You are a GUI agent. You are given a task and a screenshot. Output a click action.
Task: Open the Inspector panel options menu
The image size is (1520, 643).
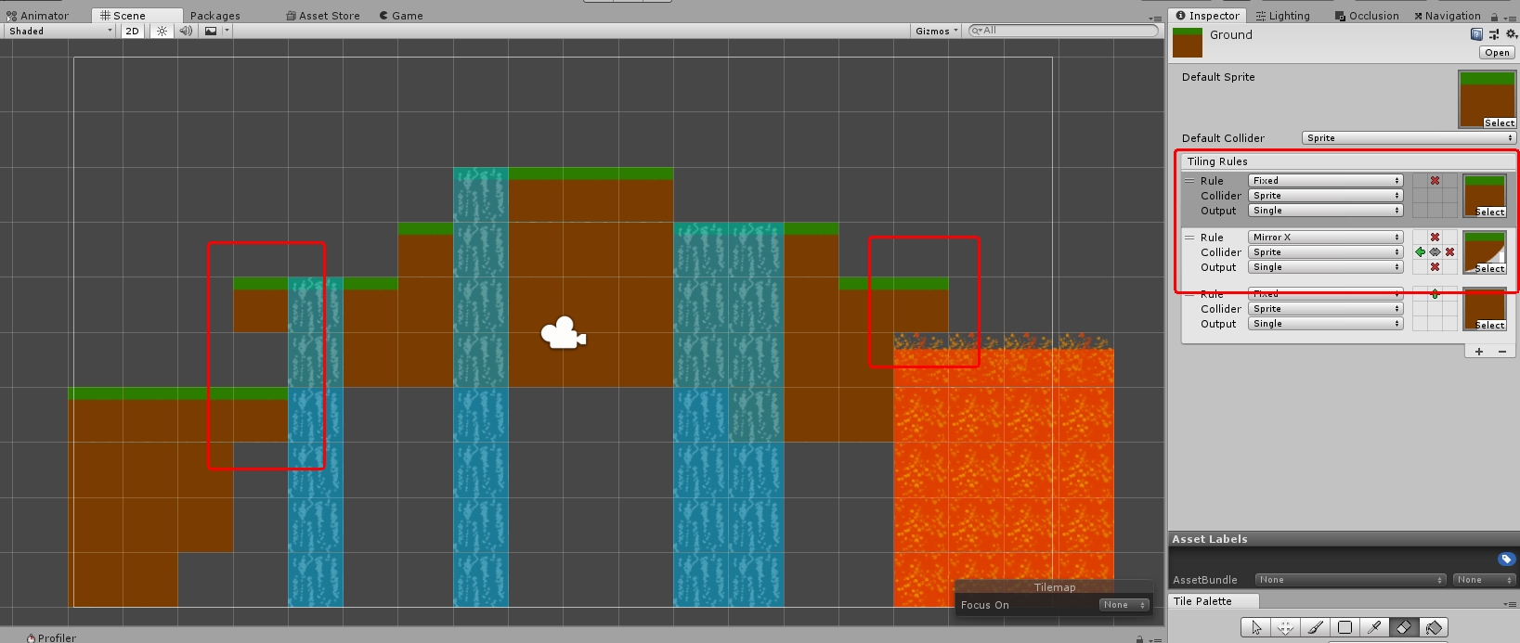point(1510,17)
